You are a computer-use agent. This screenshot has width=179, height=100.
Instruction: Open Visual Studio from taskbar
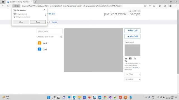(x=110, y=97)
